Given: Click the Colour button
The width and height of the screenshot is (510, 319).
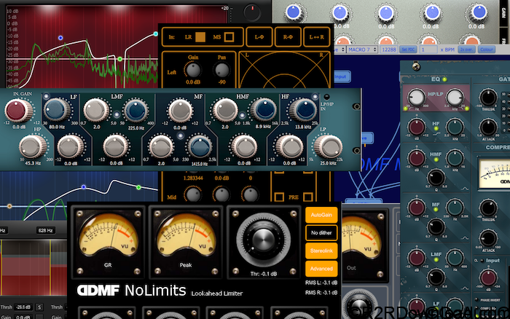Looking at the screenshot, I should tap(487, 50).
